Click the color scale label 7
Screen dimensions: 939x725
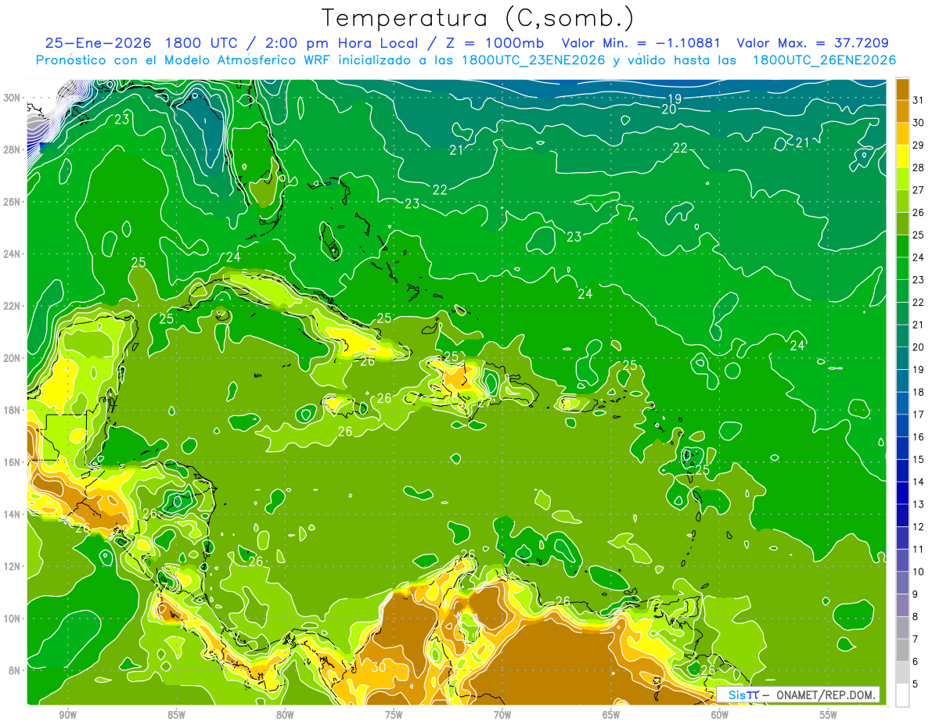click(916, 639)
